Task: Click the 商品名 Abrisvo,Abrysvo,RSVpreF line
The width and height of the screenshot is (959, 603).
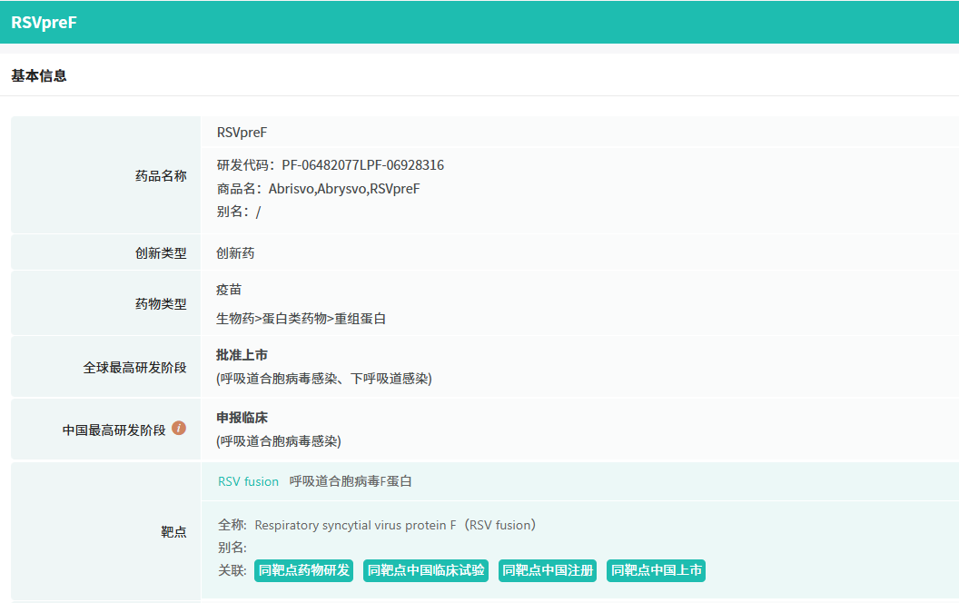Action: (x=319, y=188)
